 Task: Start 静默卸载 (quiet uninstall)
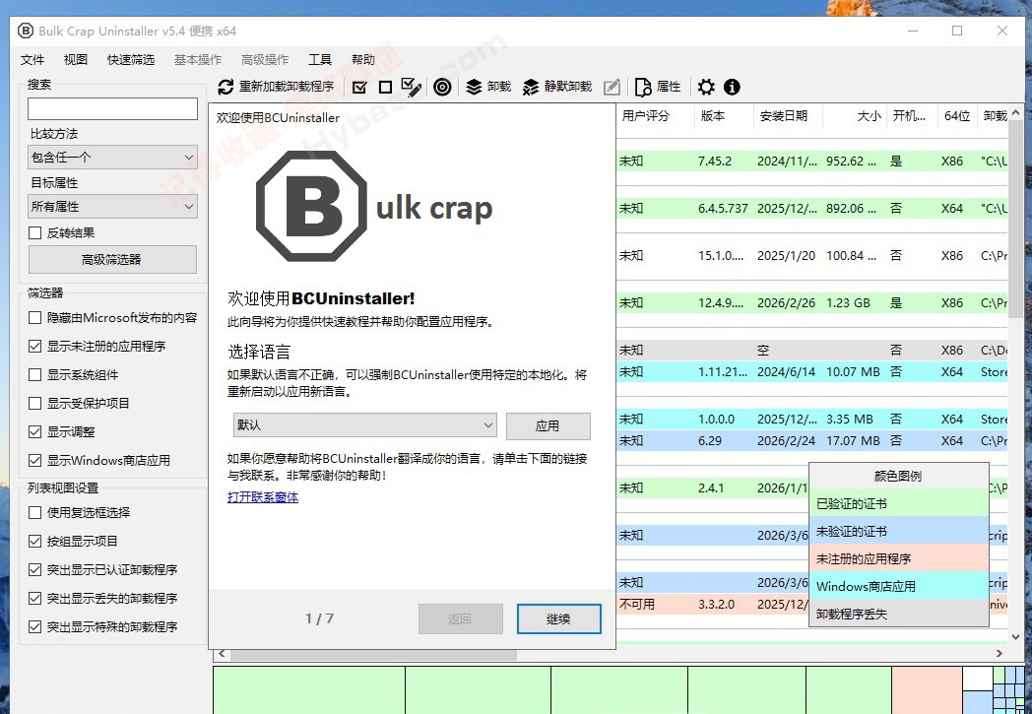pyautogui.click(x=551, y=87)
